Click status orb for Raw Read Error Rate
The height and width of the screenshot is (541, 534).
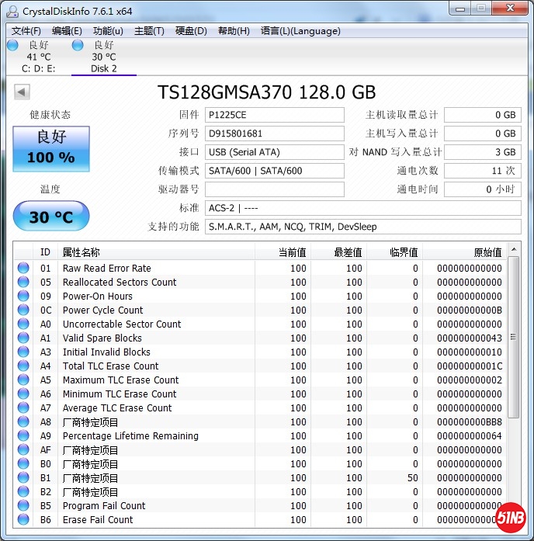[23, 269]
